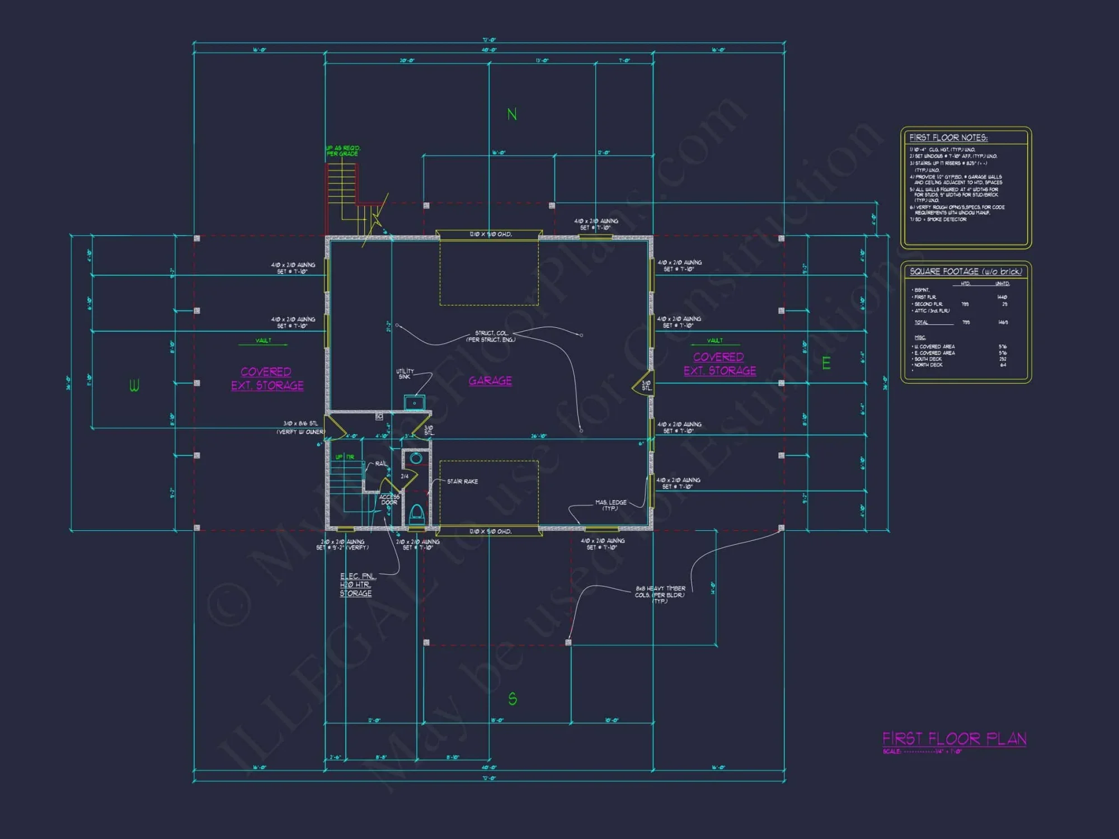Click the STAIR RAKE annotation
Screen dimensions: 1119x839
pos(463,481)
